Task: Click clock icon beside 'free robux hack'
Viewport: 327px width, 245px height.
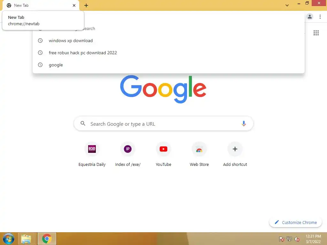Action: click(40, 53)
